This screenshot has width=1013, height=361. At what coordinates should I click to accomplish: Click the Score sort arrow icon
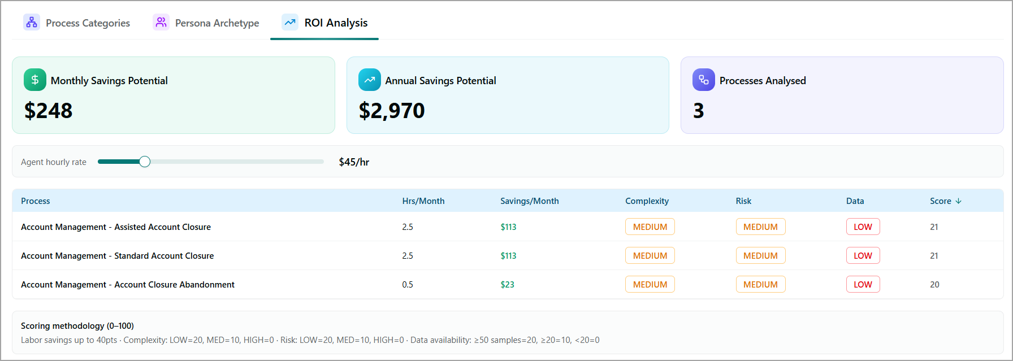pos(958,201)
